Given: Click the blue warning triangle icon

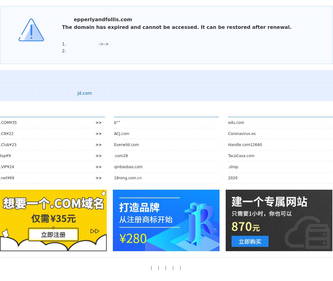Looking at the screenshot, I should [x=31, y=30].
